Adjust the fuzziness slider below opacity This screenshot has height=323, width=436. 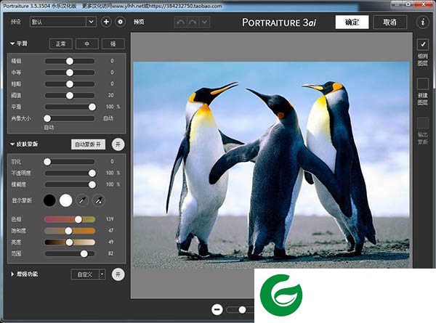point(70,184)
